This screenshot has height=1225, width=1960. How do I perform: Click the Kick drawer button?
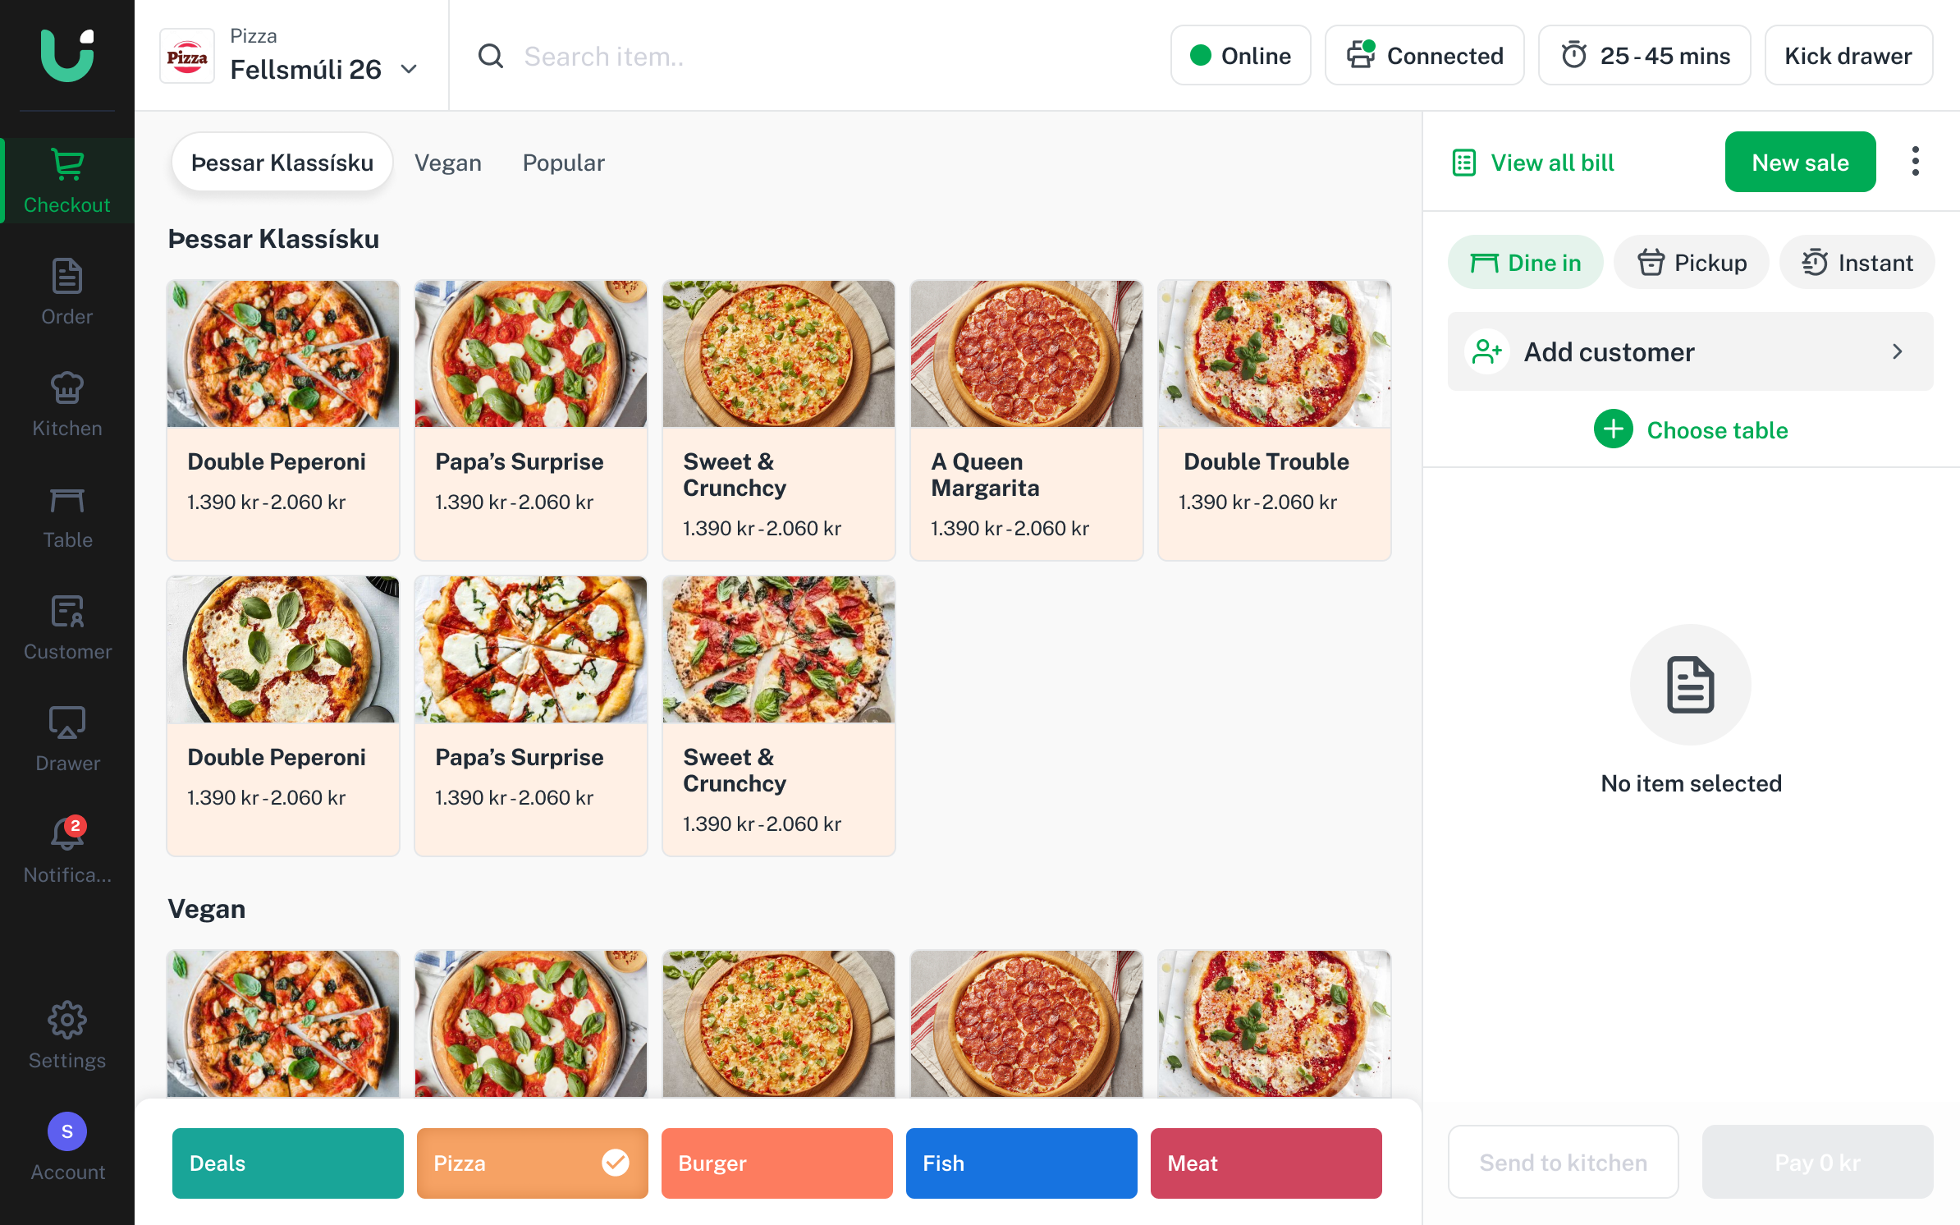point(1848,55)
